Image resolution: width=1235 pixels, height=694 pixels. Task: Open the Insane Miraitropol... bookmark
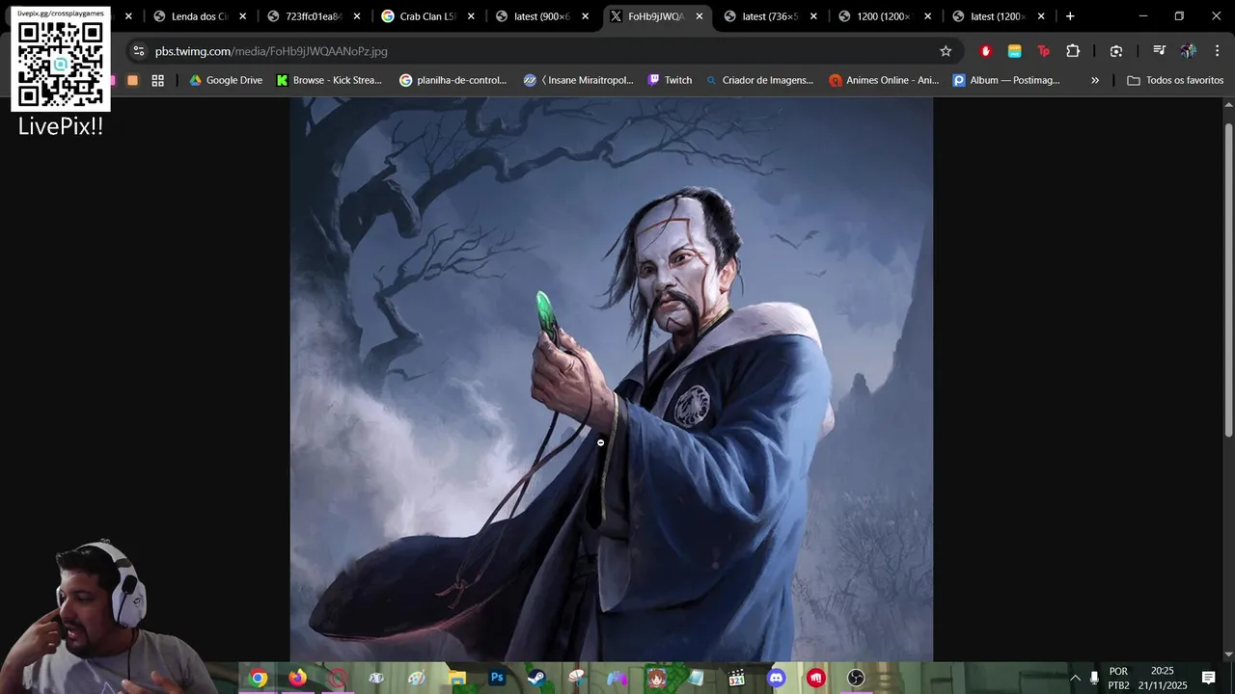pyautogui.click(x=578, y=80)
